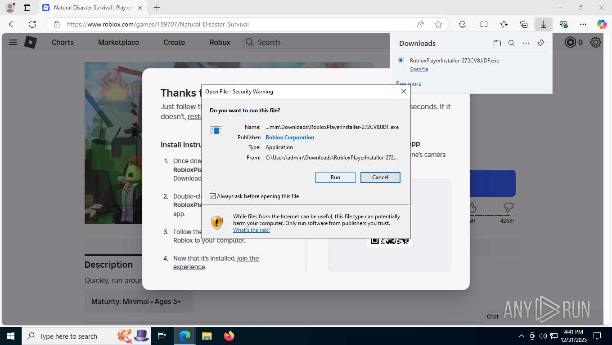Select the Natural Disaster Survival tab
This screenshot has height=345, width=612.
point(92,8)
